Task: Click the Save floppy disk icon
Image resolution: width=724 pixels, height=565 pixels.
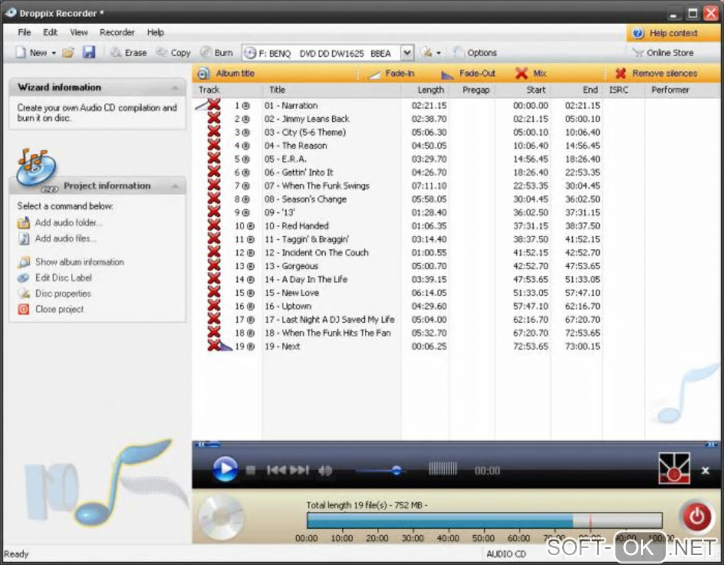Action: tap(89, 52)
